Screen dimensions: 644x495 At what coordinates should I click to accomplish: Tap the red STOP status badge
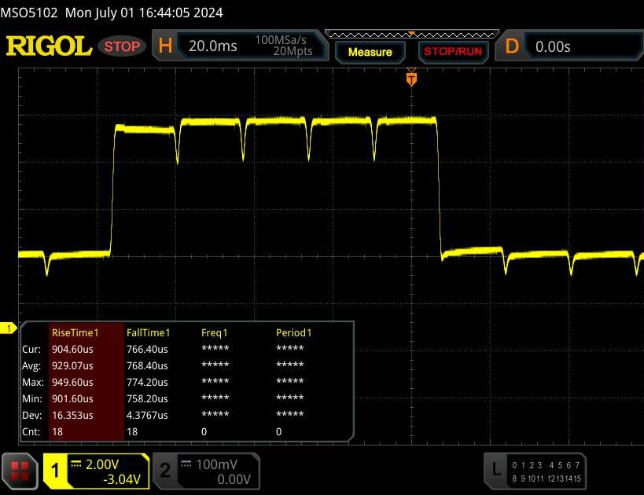(122, 46)
